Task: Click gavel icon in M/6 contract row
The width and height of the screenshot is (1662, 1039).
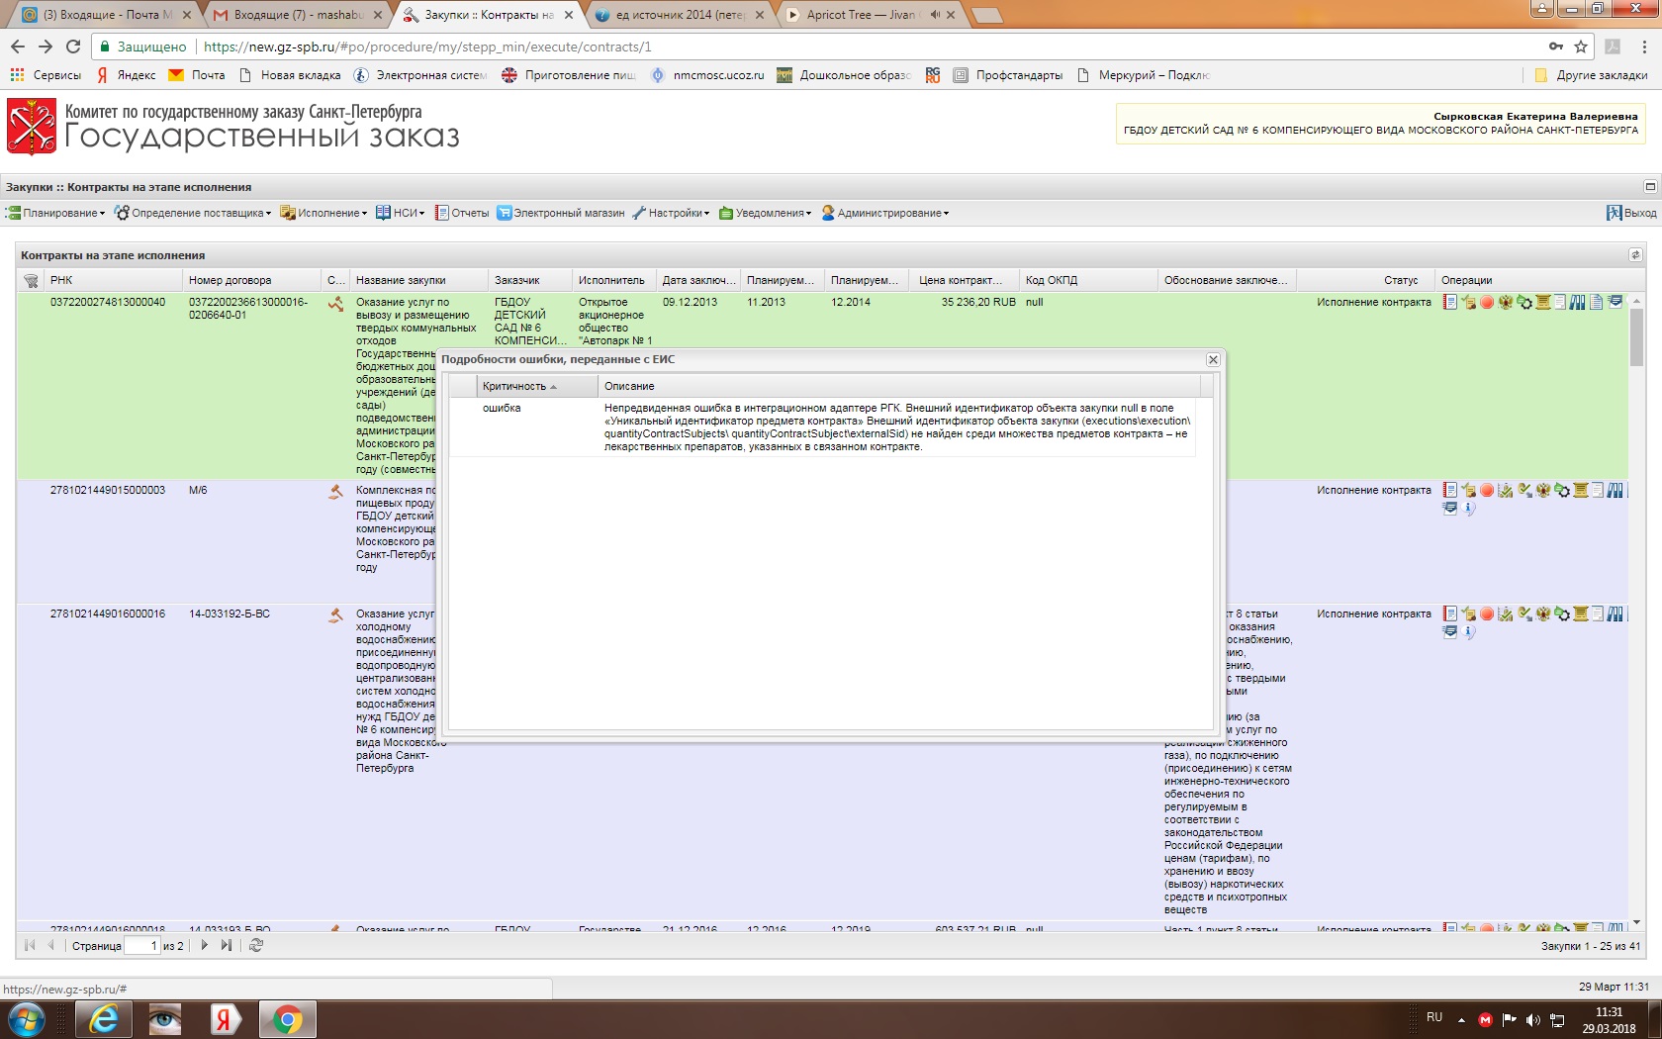Action: 336,491
